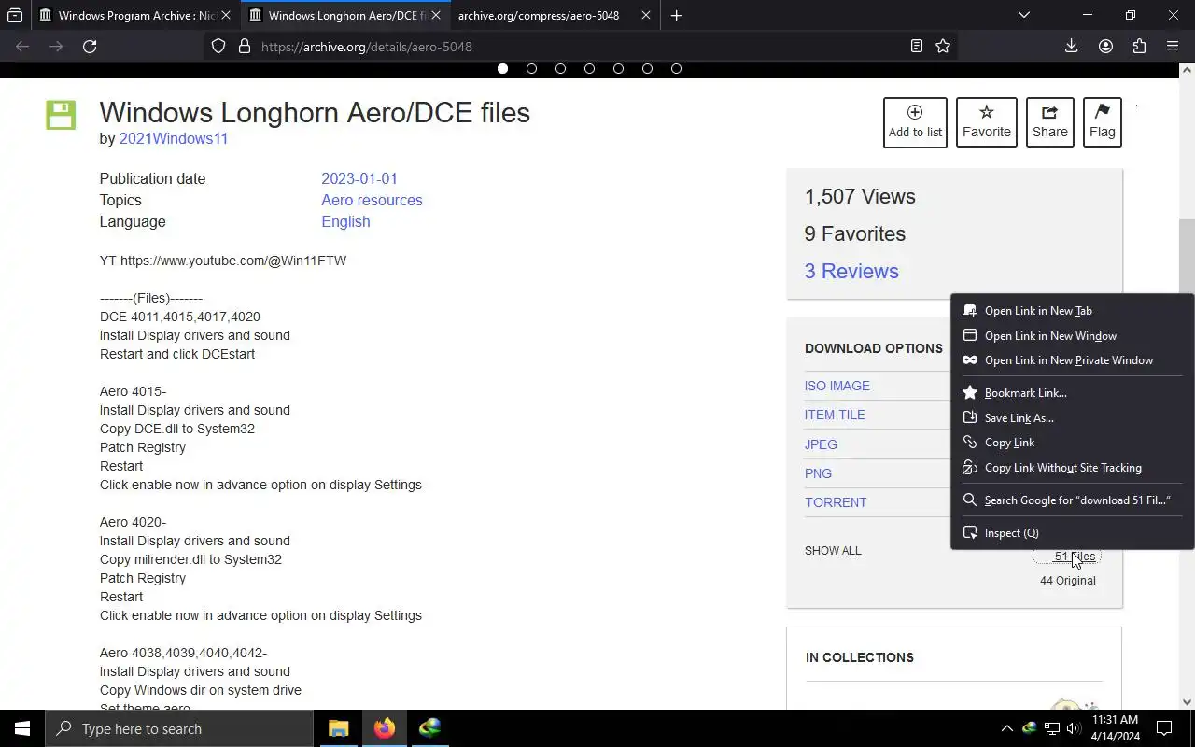The height and width of the screenshot is (747, 1195).
Task: Click SHOW ALL download files
Action: pyautogui.click(x=833, y=550)
